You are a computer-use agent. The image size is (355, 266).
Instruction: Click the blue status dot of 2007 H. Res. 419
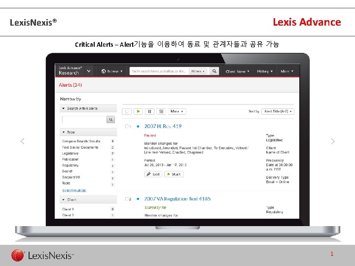(138, 127)
